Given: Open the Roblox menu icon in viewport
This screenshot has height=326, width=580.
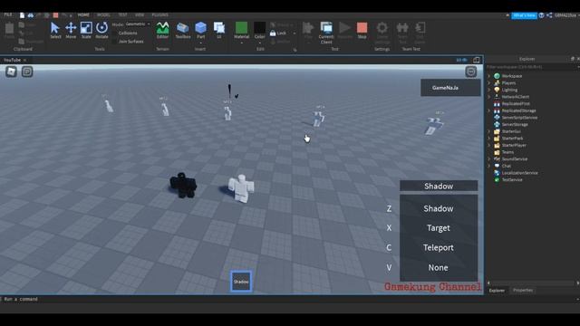Looking at the screenshot, I should point(11,72).
